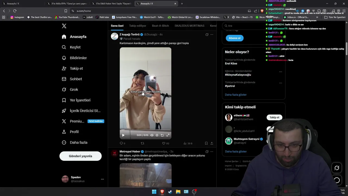Switch to Sana özel tab
This screenshot has width=348, height=196.
click(117, 26)
